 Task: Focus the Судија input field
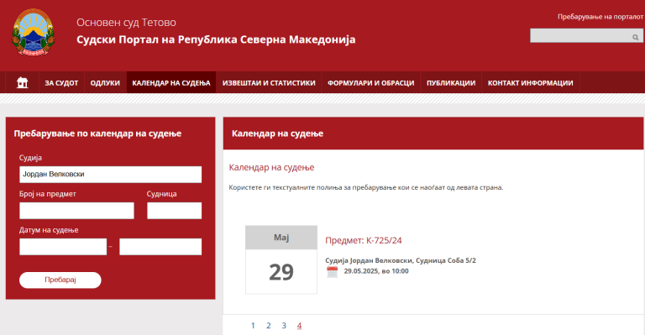point(110,175)
